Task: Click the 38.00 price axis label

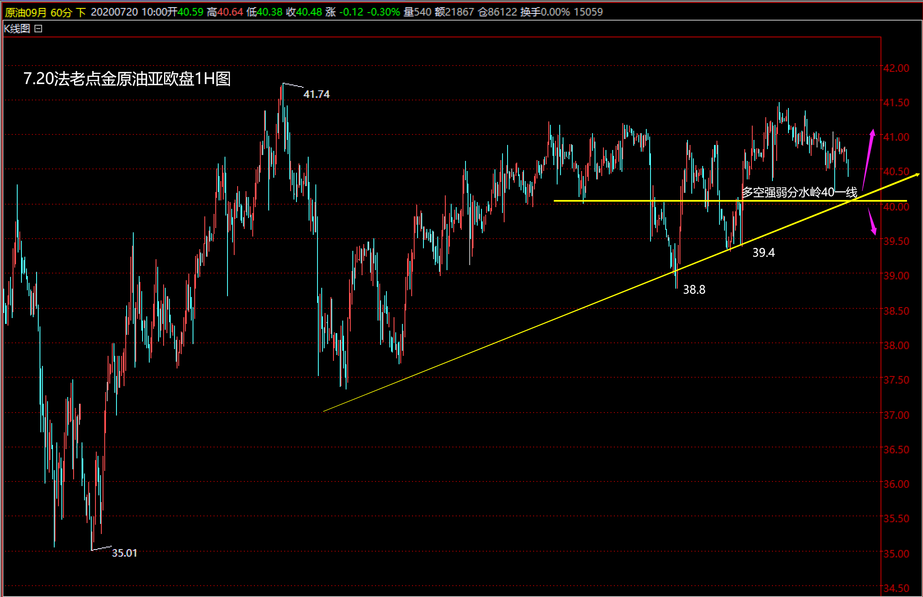Action: [896, 345]
